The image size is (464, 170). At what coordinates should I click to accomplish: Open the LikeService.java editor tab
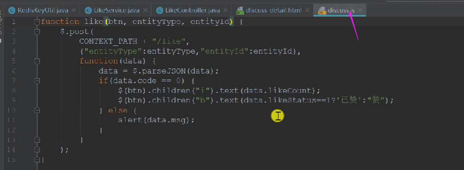(x=117, y=11)
